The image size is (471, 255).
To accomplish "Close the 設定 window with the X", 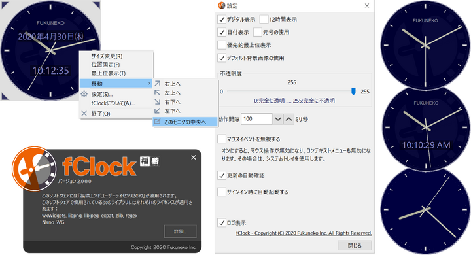I will point(367,5).
